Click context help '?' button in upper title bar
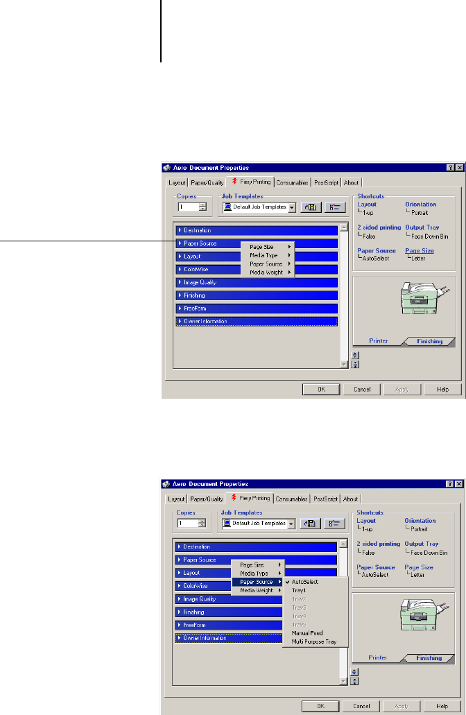Viewport: 466px width, 715px height. coord(449,168)
